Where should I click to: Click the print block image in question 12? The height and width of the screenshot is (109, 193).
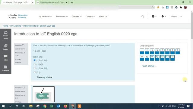[43, 94]
